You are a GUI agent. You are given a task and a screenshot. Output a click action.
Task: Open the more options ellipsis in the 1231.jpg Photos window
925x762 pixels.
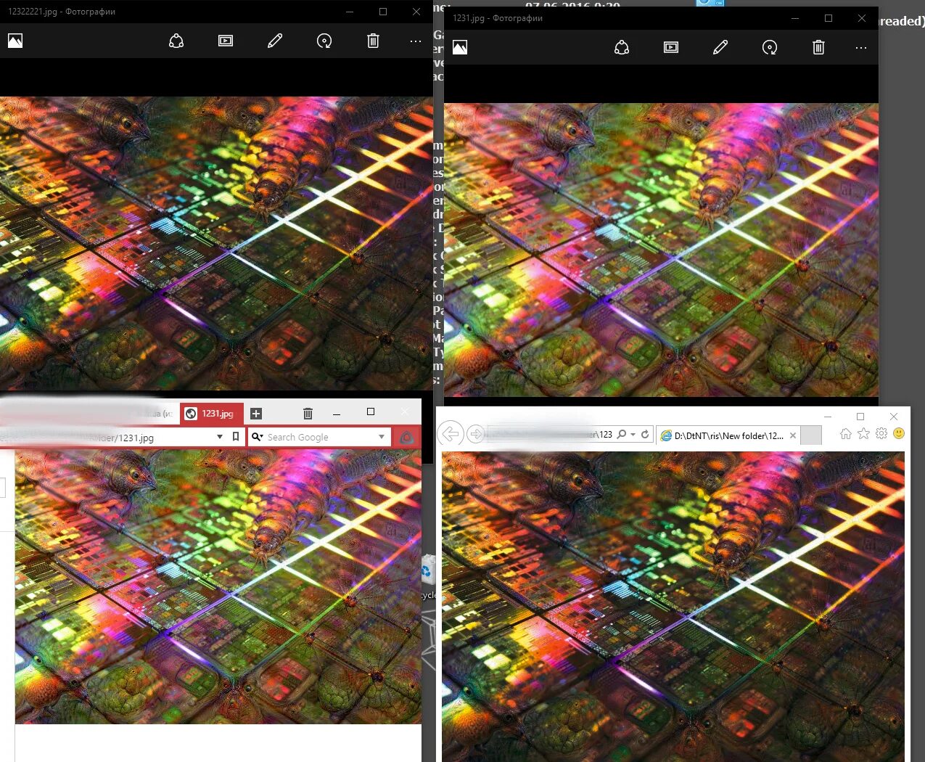click(860, 48)
